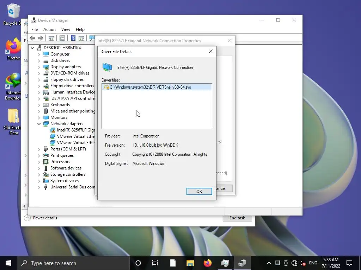
Task: Collapse the DESKTOP-HSRM1K4 root node
Action: pos(32,48)
